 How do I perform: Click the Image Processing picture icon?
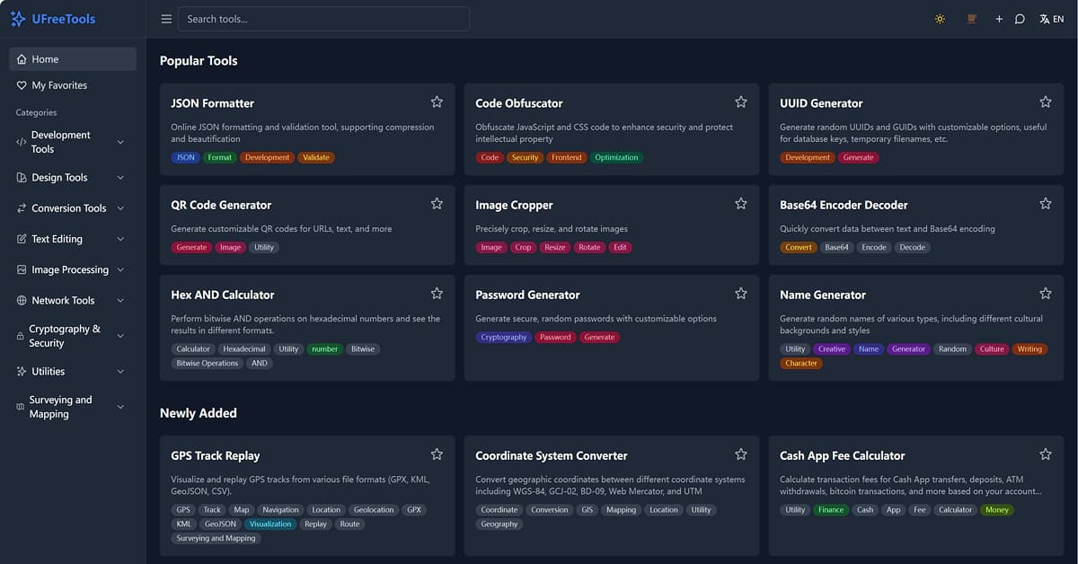[22, 269]
